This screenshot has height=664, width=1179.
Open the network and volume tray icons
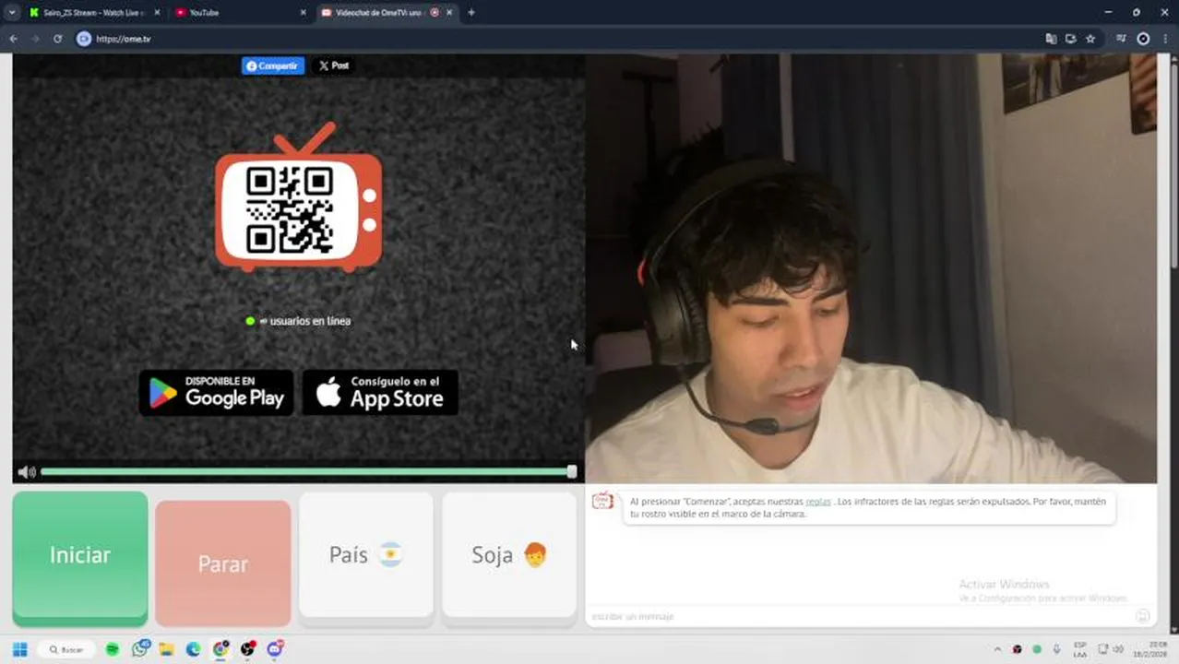pyautogui.click(x=1111, y=649)
